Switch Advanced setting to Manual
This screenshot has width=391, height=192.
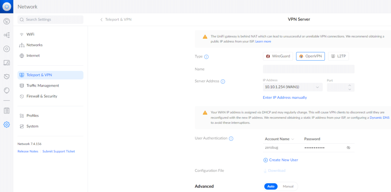click(x=288, y=186)
